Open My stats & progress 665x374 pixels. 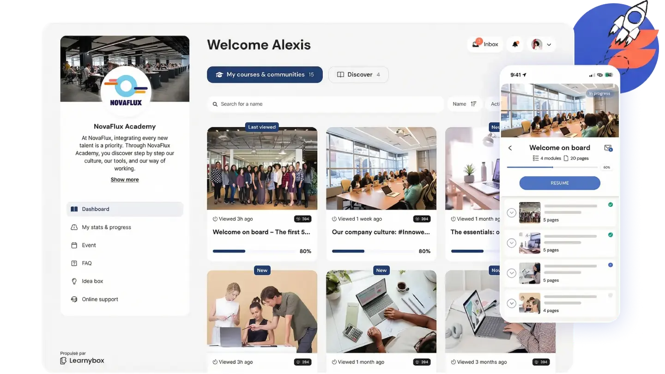[x=106, y=227]
